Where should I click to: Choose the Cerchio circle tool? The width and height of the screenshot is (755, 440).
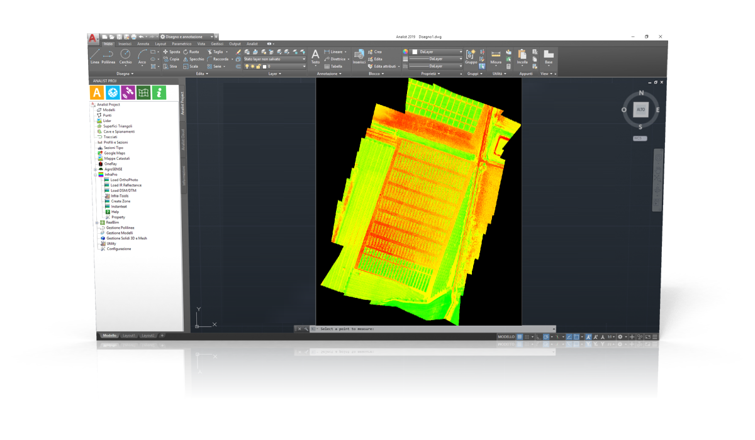tap(126, 57)
